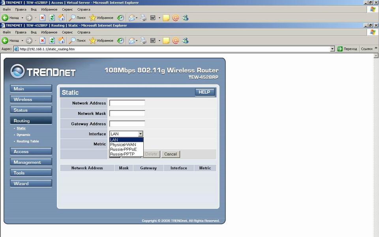Click the @ icon in Static routing window

176,40
